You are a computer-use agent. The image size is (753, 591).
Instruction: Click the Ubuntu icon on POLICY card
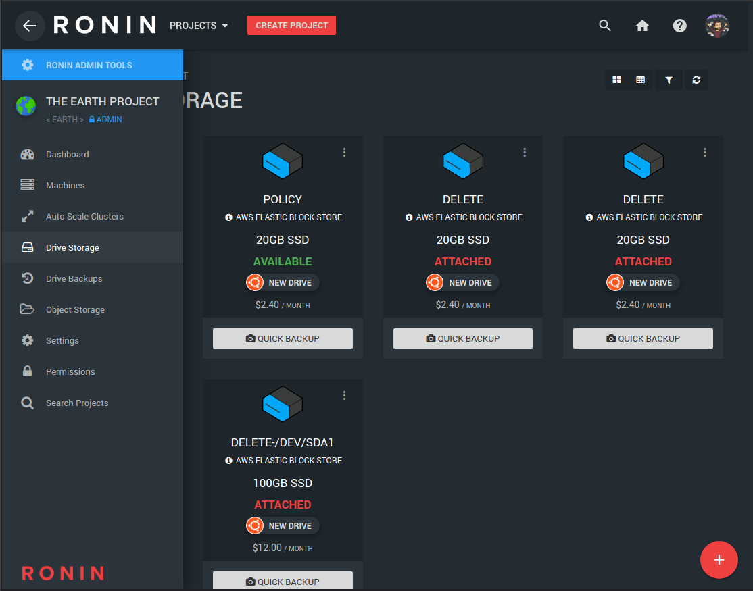[255, 282]
